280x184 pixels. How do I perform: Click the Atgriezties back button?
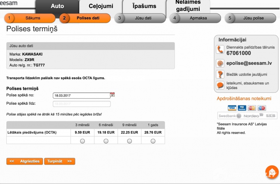[x=25, y=161]
